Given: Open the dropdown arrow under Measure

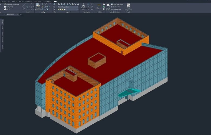Looking at the screenshot, I should [x=99, y=9].
